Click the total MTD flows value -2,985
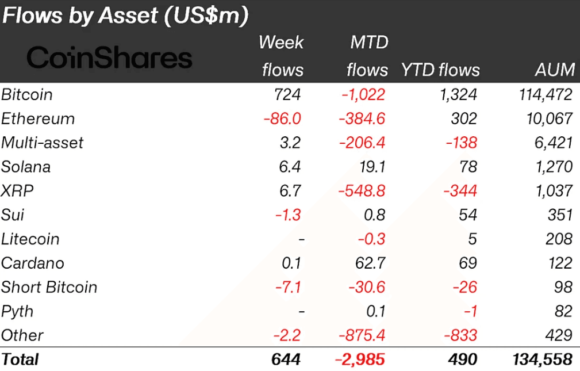 (360, 359)
